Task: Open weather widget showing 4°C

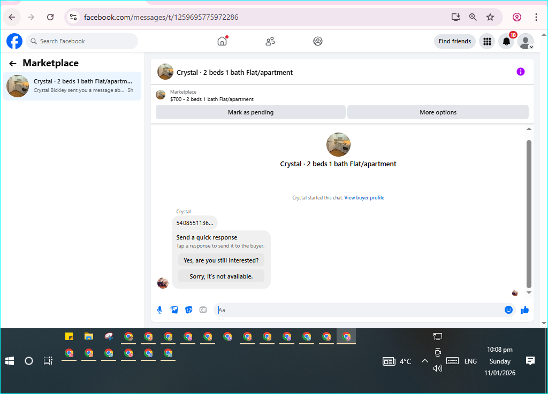Action: point(397,361)
